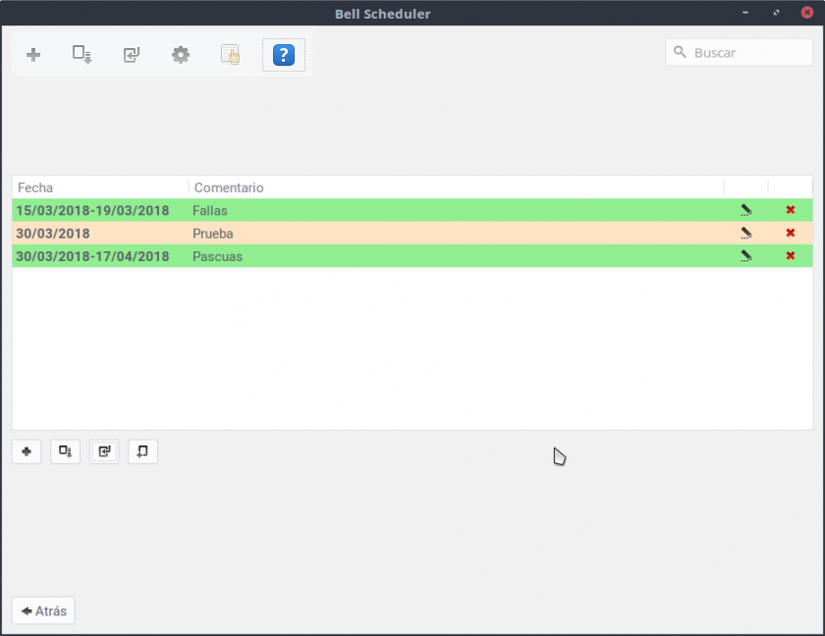Click the export button below the list
This screenshot has width=825, height=636.
(65, 451)
